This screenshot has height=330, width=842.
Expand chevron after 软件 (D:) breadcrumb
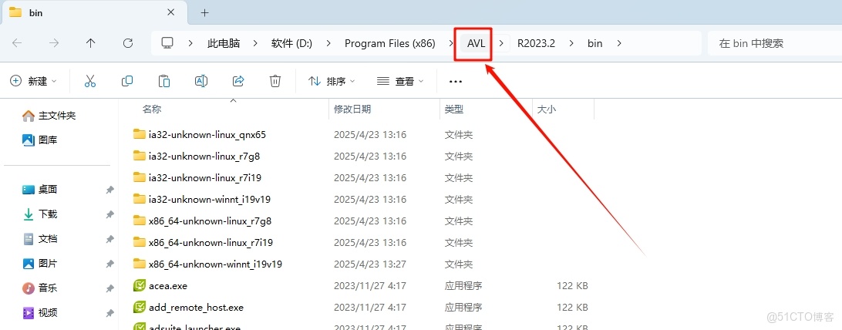click(328, 43)
